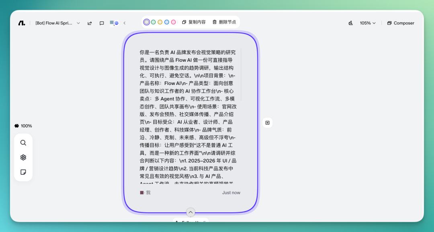Click the flower-shaped icon in left toolbar
The height and width of the screenshot is (232, 434).
point(23,157)
